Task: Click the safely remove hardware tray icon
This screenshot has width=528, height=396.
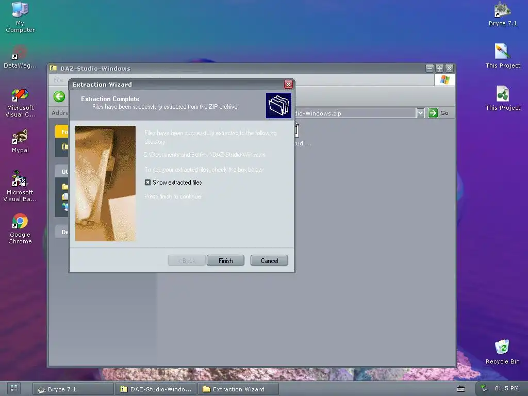Action: [x=484, y=388]
